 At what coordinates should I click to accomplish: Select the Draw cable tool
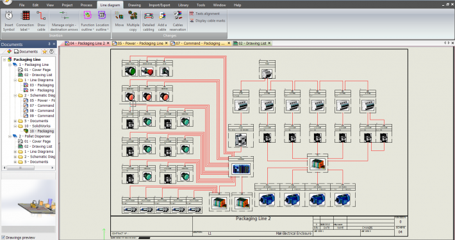point(41,20)
